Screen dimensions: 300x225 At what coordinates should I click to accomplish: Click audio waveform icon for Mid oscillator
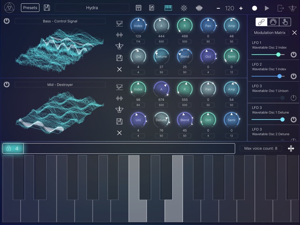[x=119, y=98]
